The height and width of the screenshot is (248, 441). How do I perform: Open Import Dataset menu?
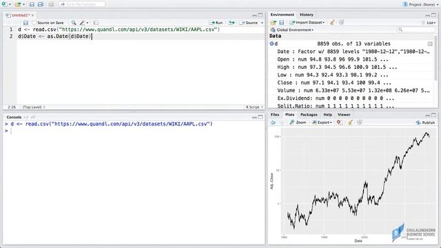(307, 23)
